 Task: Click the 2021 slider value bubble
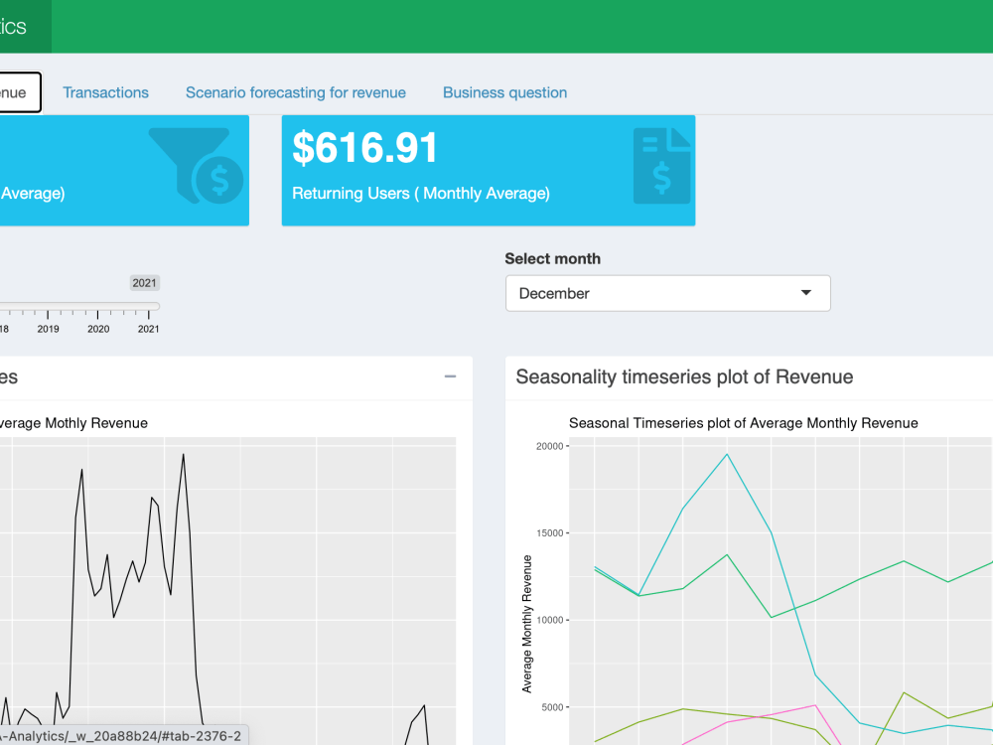(144, 283)
